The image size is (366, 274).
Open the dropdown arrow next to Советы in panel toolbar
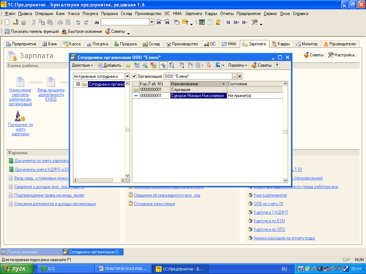[x=128, y=34]
